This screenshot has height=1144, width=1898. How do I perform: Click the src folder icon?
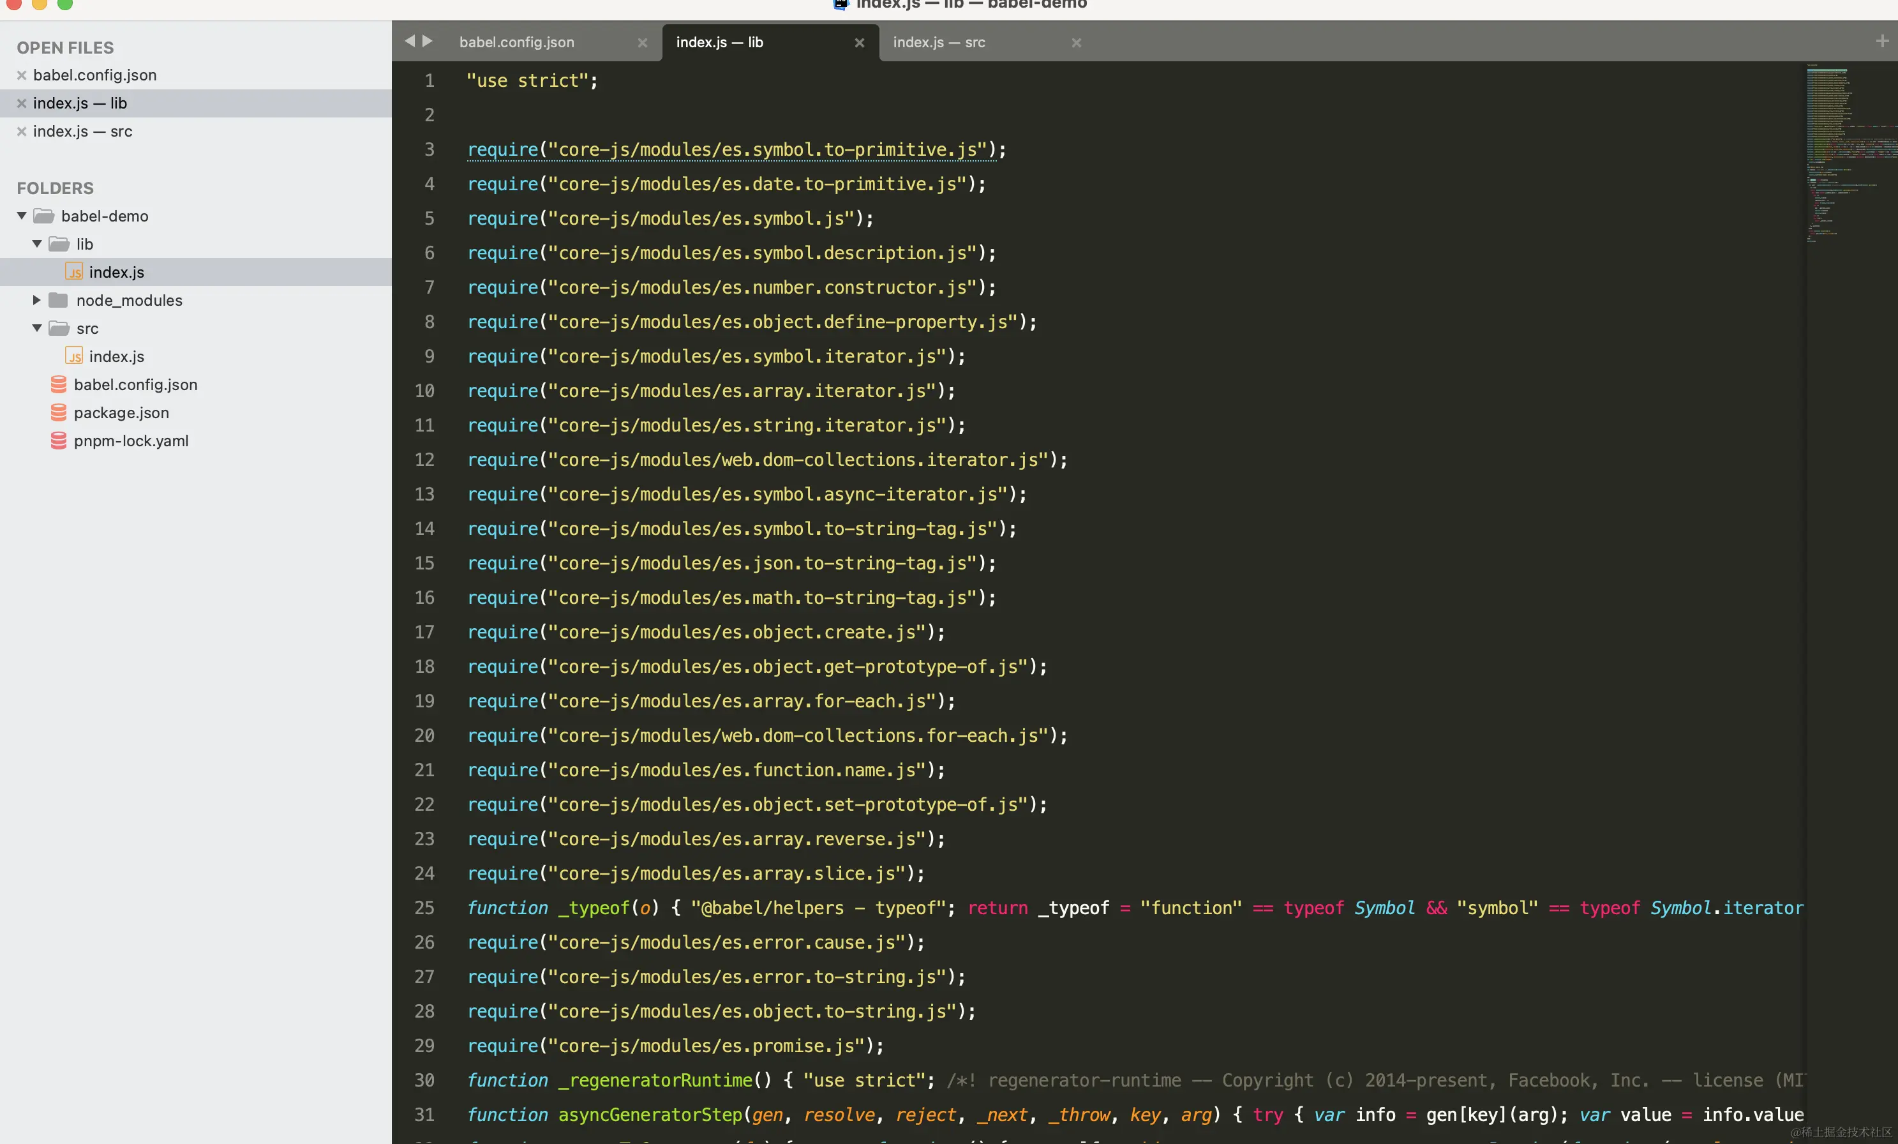pos(59,327)
